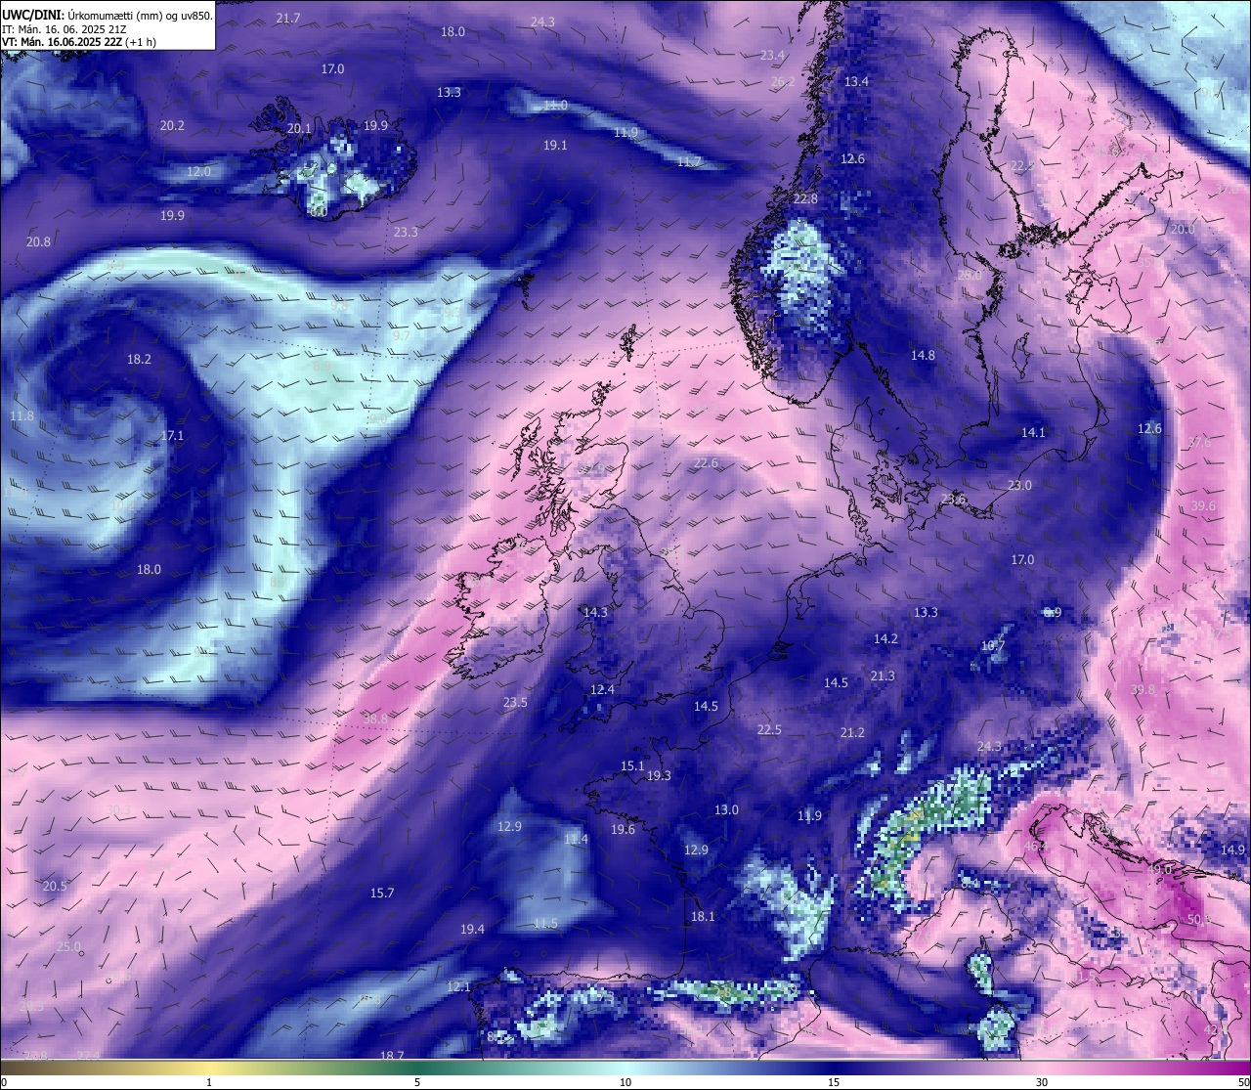Image resolution: width=1251 pixels, height=1090 pixels.
Task: Click the map value 12.0
Action: tap(198, 171)
